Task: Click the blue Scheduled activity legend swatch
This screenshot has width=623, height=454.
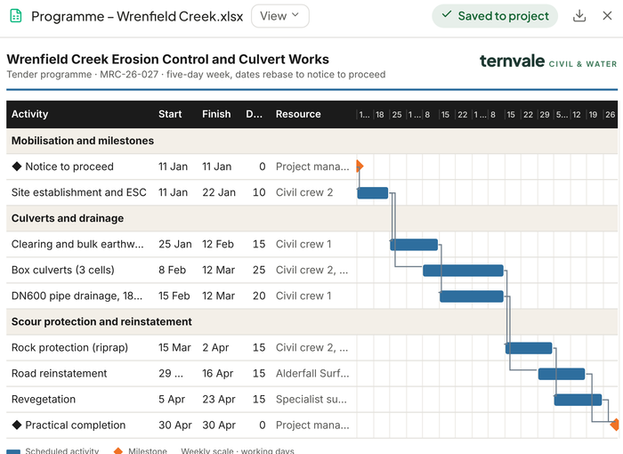Action: tap(13, 451)
